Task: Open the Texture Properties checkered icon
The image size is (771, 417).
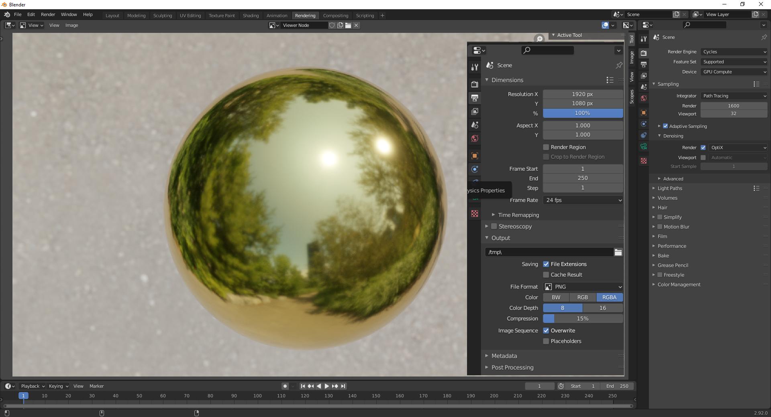Action: [x=474, y=214]
